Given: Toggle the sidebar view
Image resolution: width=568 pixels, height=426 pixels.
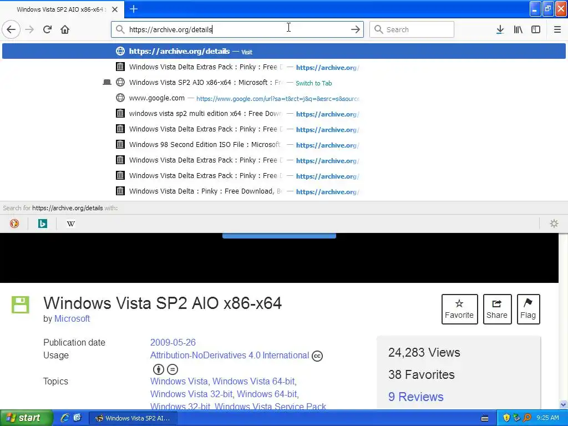Looking at the screenshot, I should 536,29.
